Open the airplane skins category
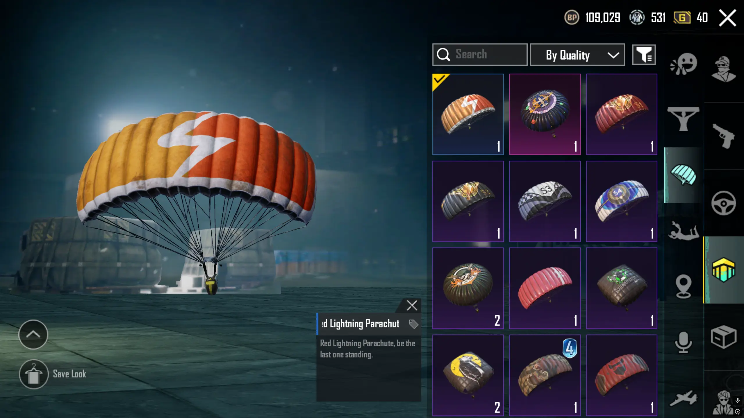744x418 pixels. [x=683, y=398]
